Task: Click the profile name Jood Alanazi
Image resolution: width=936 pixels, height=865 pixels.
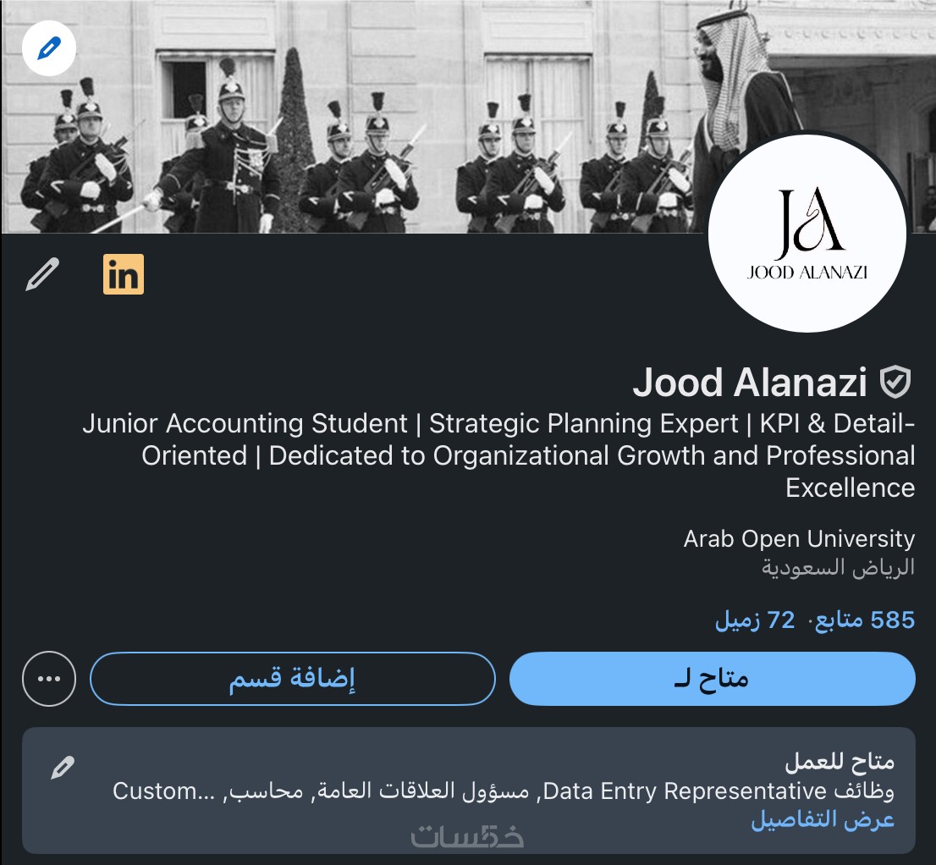Action: click(750, 383)
